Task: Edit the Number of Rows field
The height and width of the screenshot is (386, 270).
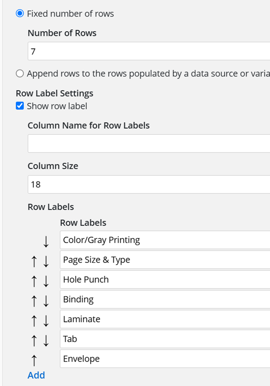Action: click(x=149, y=51)
